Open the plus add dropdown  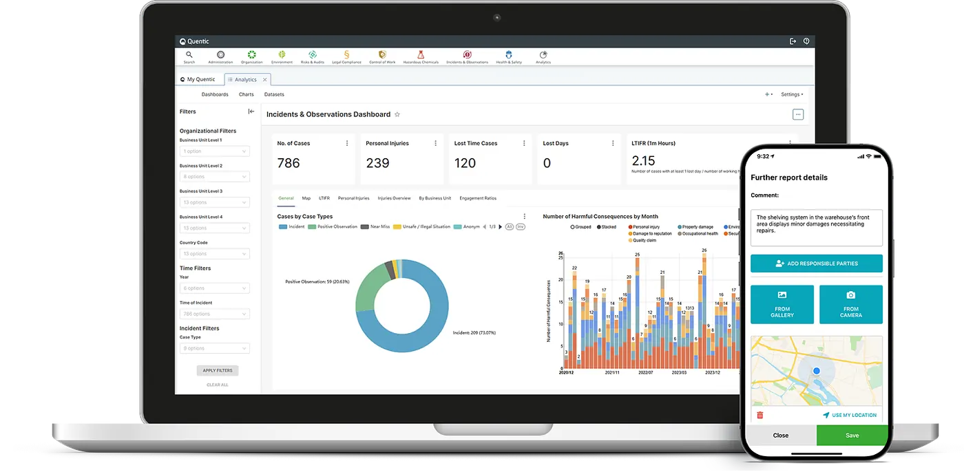tap(768, 94)
